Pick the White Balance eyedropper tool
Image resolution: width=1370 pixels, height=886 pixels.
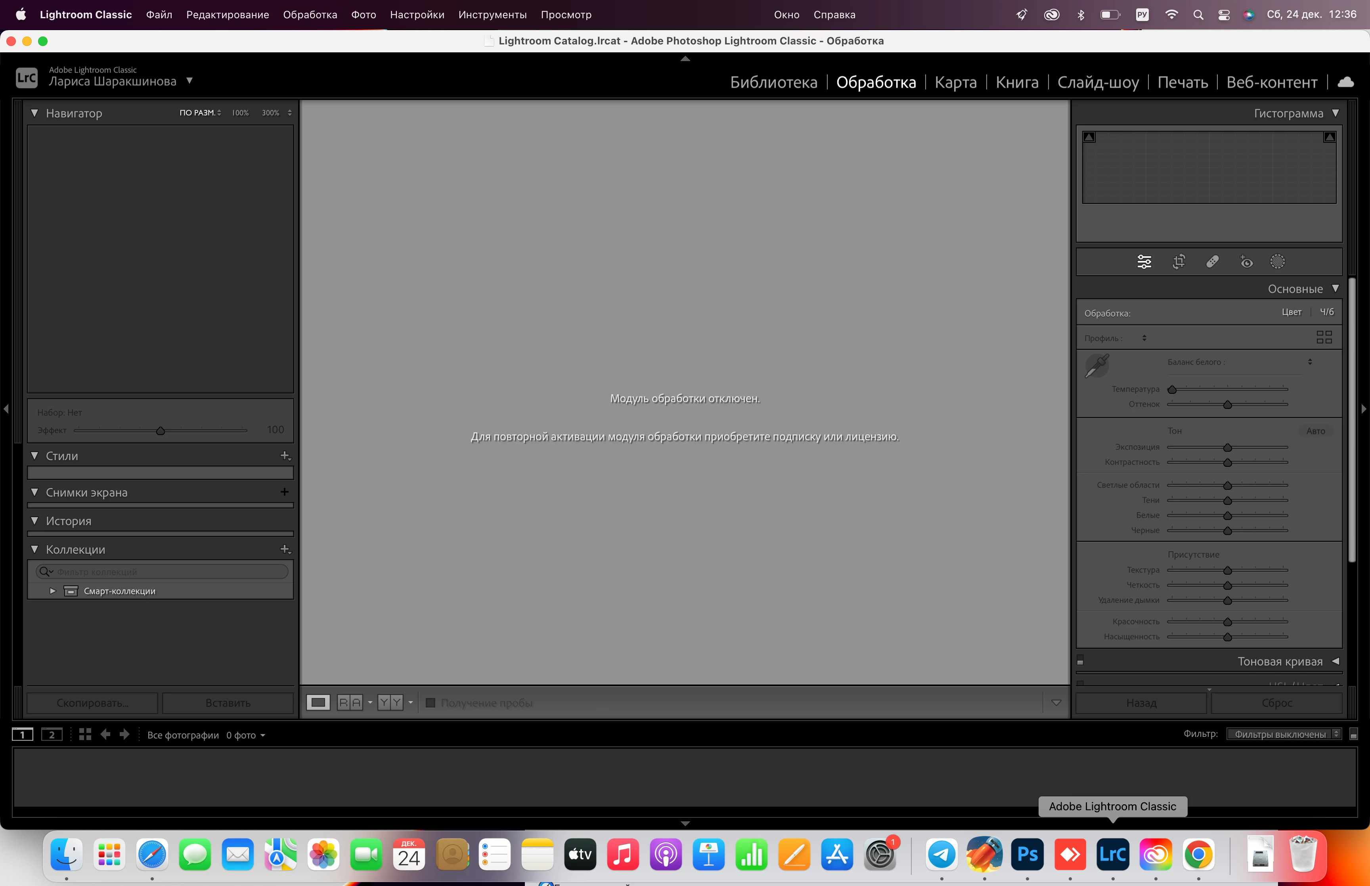[x=1097, y=366]
